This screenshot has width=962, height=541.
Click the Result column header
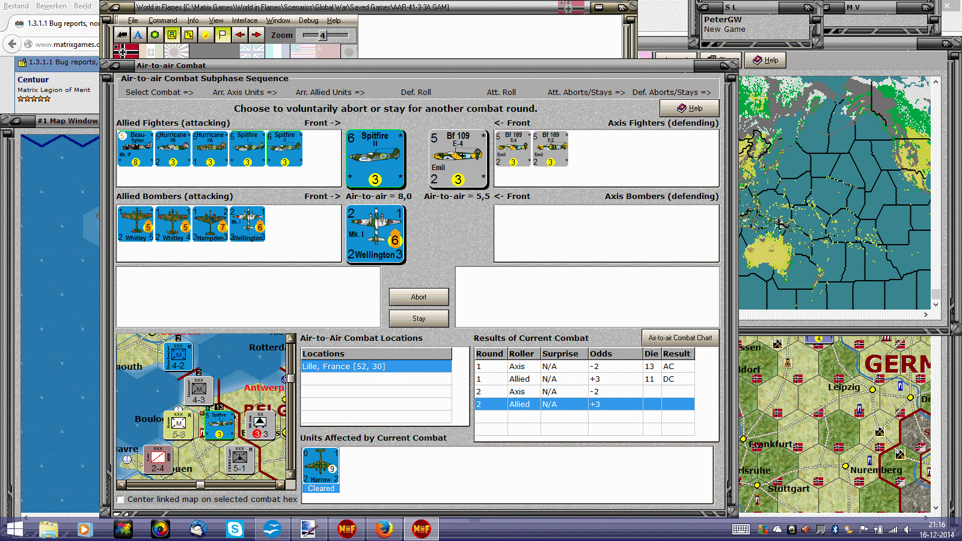(x=678, y=353)
